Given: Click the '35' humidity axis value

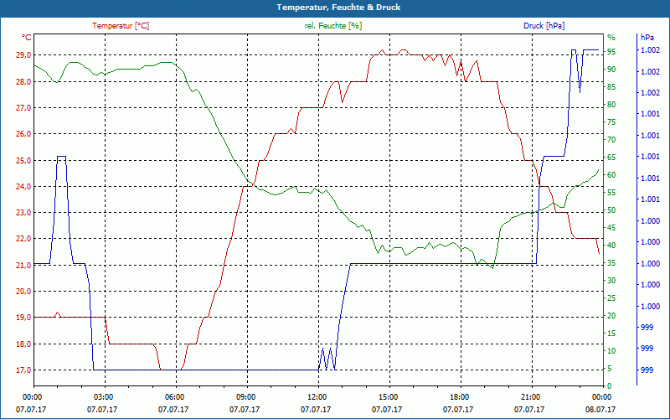Looking at the screenshot, I should tap(611, 263).
